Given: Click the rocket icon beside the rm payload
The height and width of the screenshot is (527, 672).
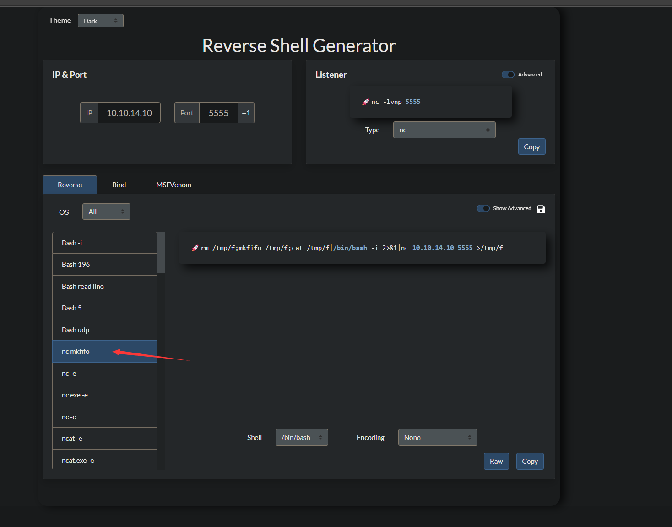Looking at the screenshot, I should click(195, 248).
